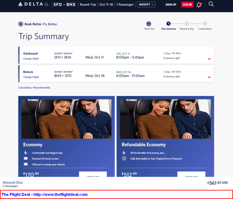Expand the Outbound flight details chevron
Screen dimensions: 233x199
coord(209,59)
